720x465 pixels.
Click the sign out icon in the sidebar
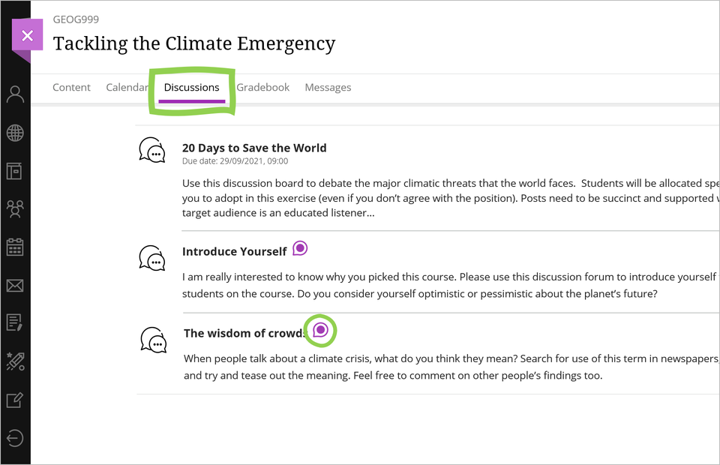(15, 438)
